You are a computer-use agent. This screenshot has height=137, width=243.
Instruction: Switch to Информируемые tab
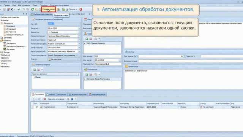coord(97,95)
